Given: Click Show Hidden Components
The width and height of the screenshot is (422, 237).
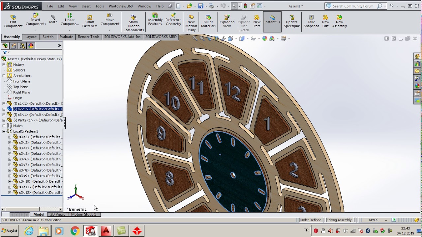Looking at the screenshot, I should pyautogui.click(x=134, y=23).
